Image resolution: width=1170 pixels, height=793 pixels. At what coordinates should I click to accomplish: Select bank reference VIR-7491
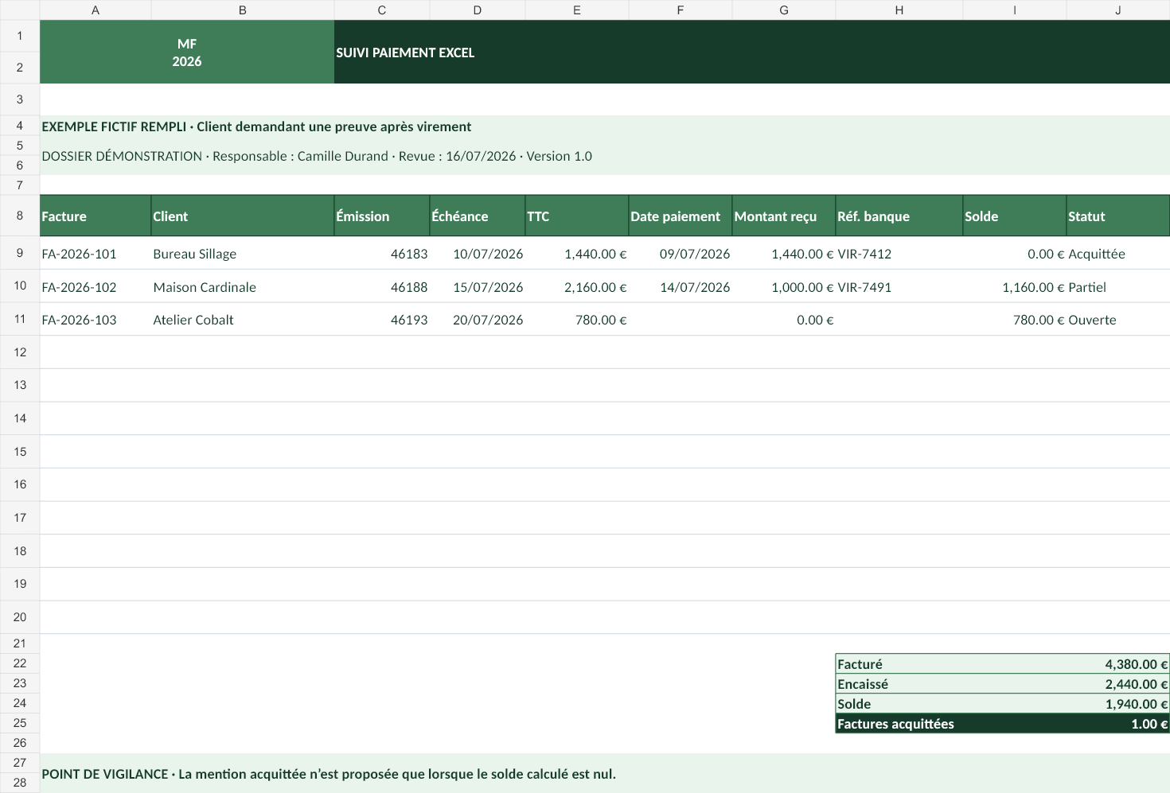point(899,286)
